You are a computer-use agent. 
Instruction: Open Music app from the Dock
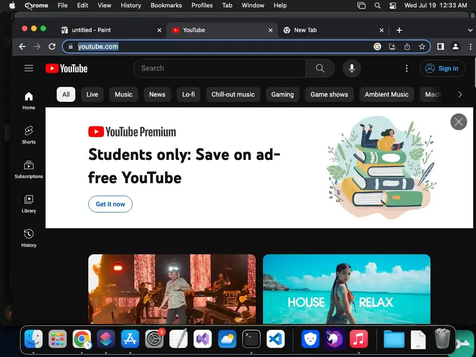[358, 339]
